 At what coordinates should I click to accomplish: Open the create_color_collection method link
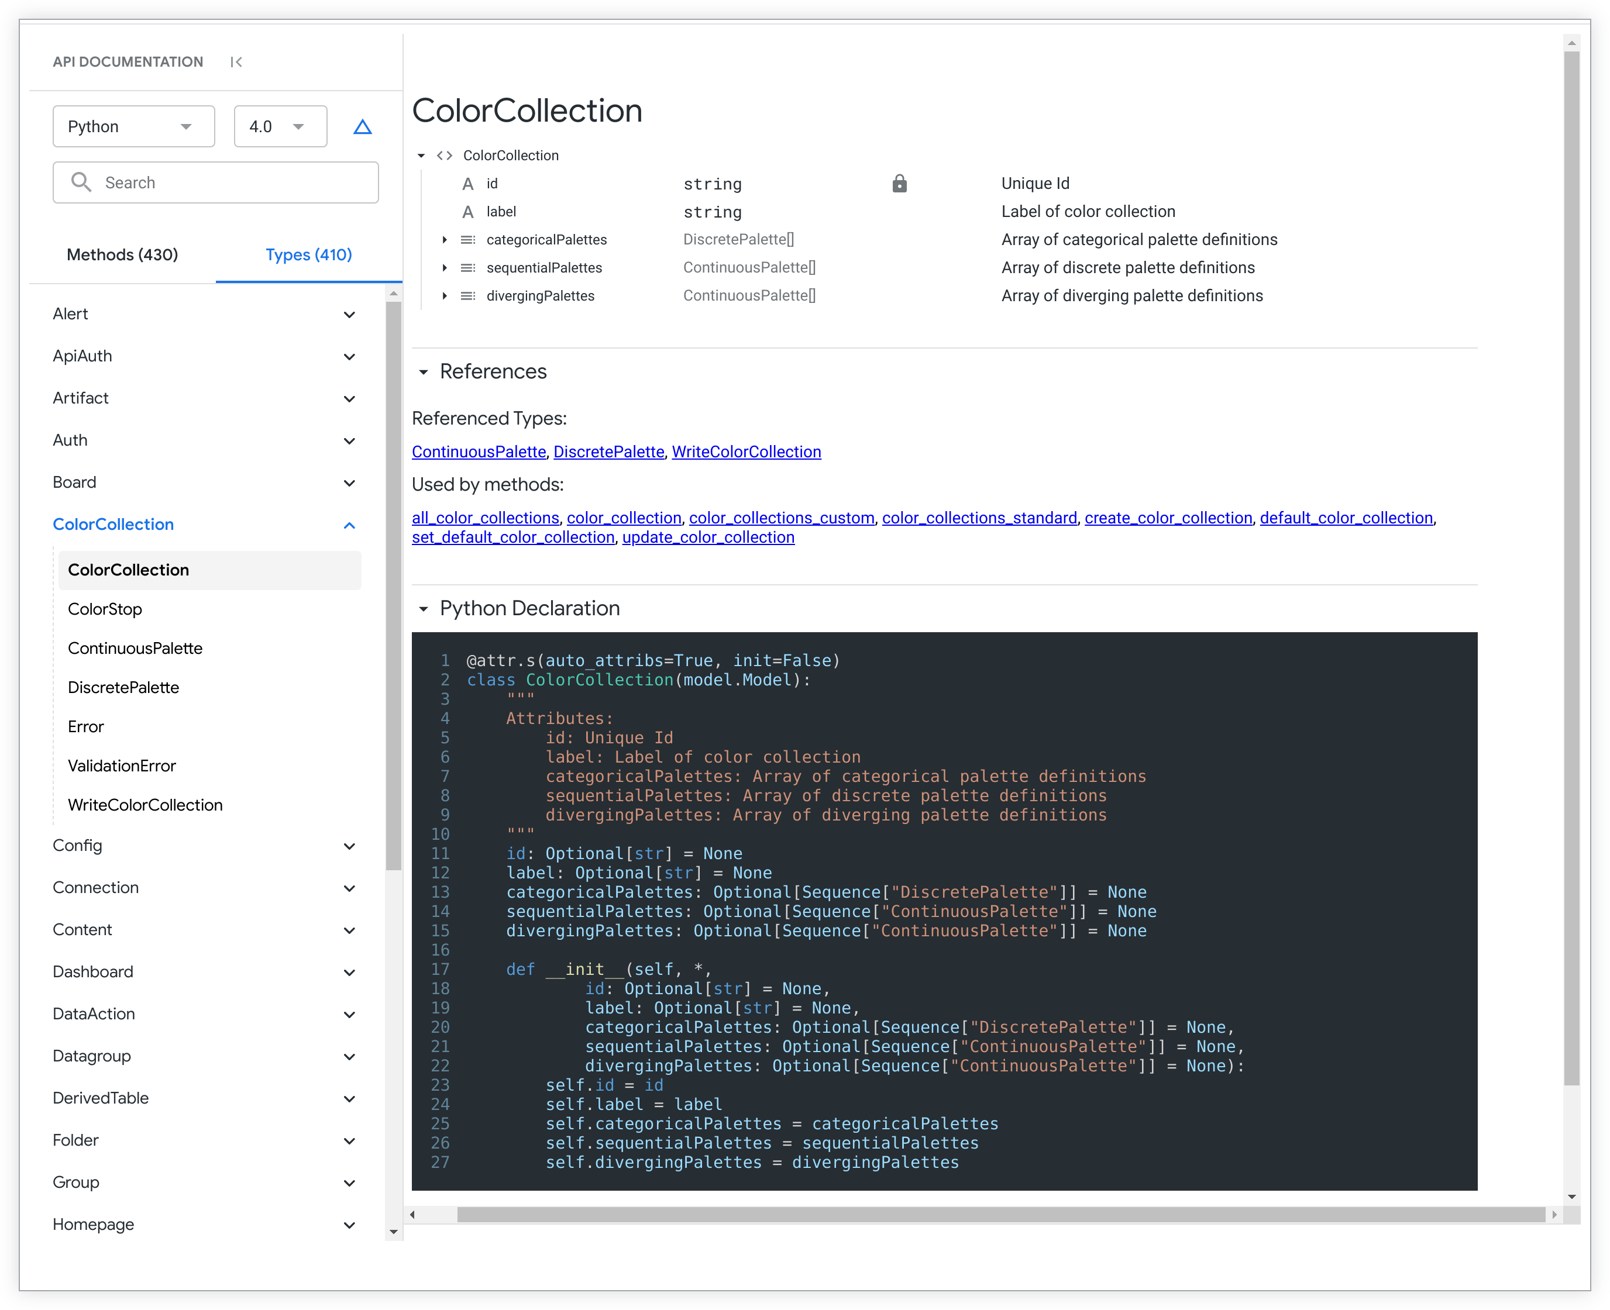(x=1168, y=518)
